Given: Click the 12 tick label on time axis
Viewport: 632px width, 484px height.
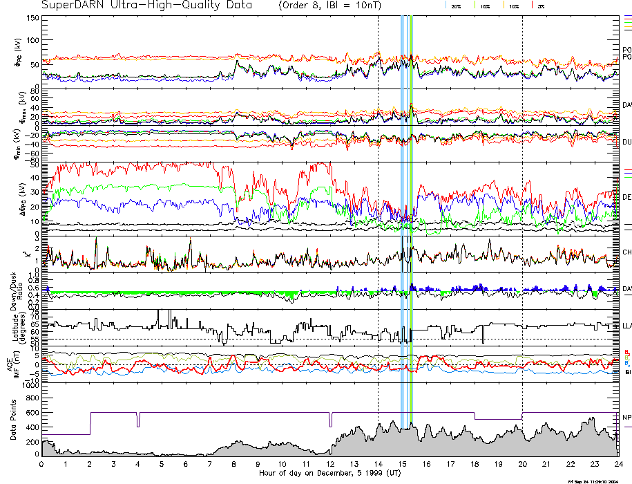Looking at the screenshot, I should 329,464.
